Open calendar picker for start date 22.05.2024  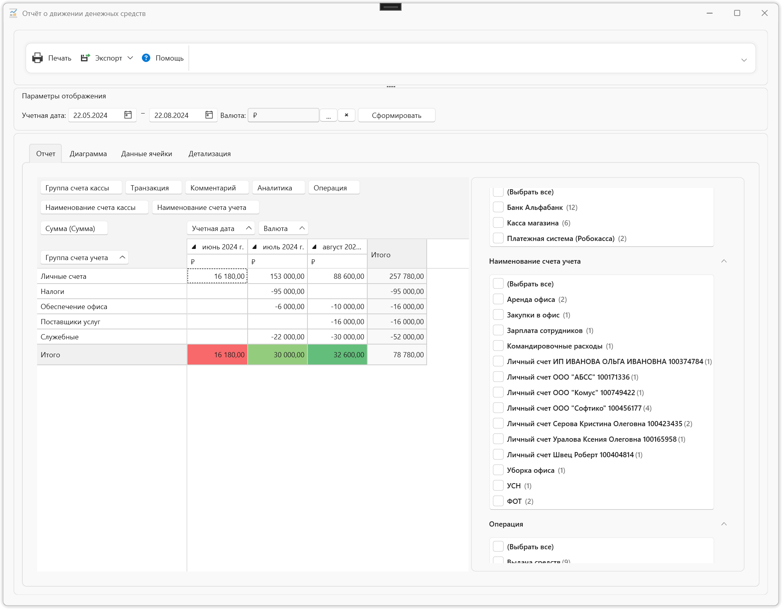(128, 115)
